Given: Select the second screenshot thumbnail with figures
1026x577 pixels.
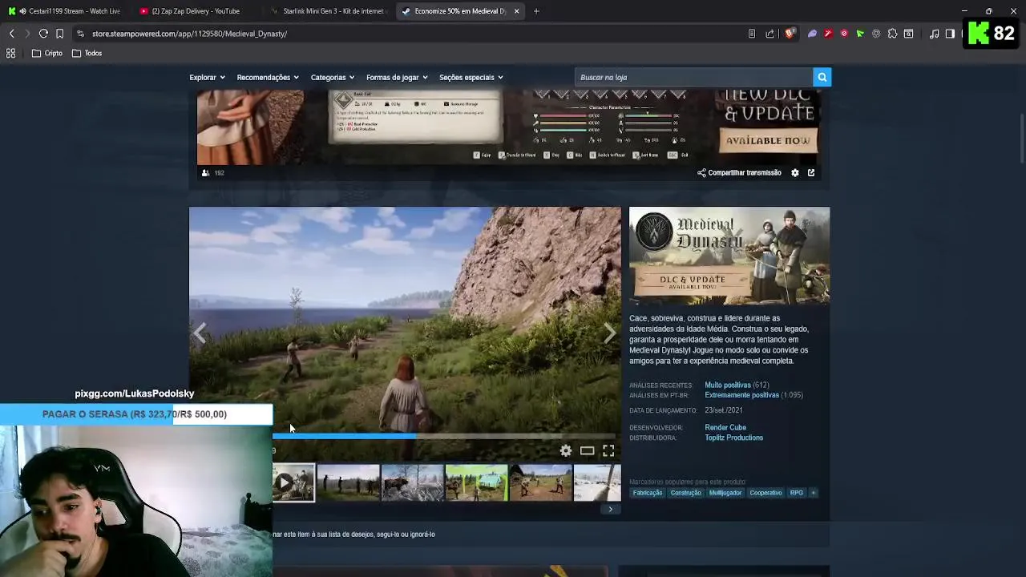Looking at the screenshot, I should [348, 483].
